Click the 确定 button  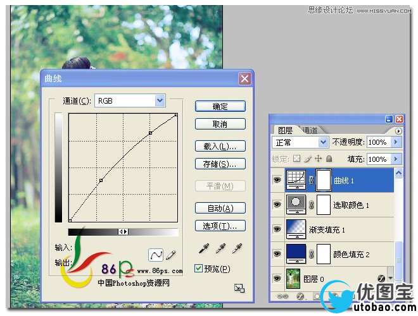(220, 106)
